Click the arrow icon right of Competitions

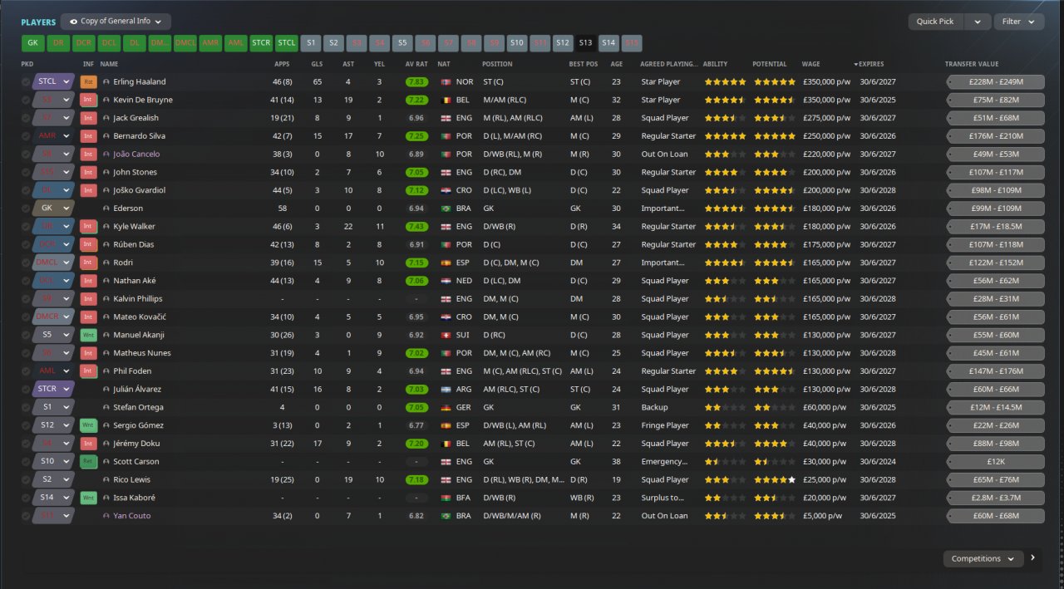pos(1033,558)
